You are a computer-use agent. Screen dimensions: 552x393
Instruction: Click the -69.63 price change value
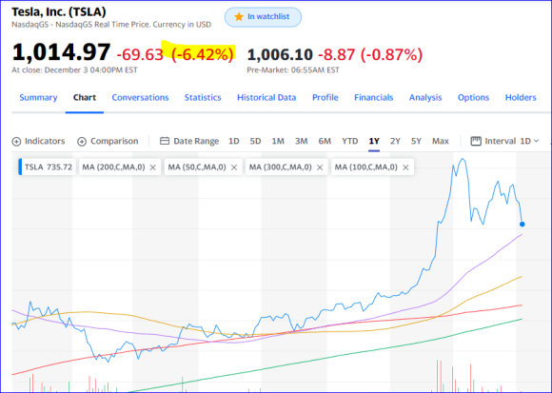[x=140, y=55]
